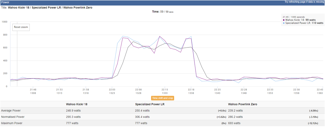Image resolution: width=325 pixels, height=129 pixels.
Task: Click the 295.3 watts cell
Action: [73, 117]
